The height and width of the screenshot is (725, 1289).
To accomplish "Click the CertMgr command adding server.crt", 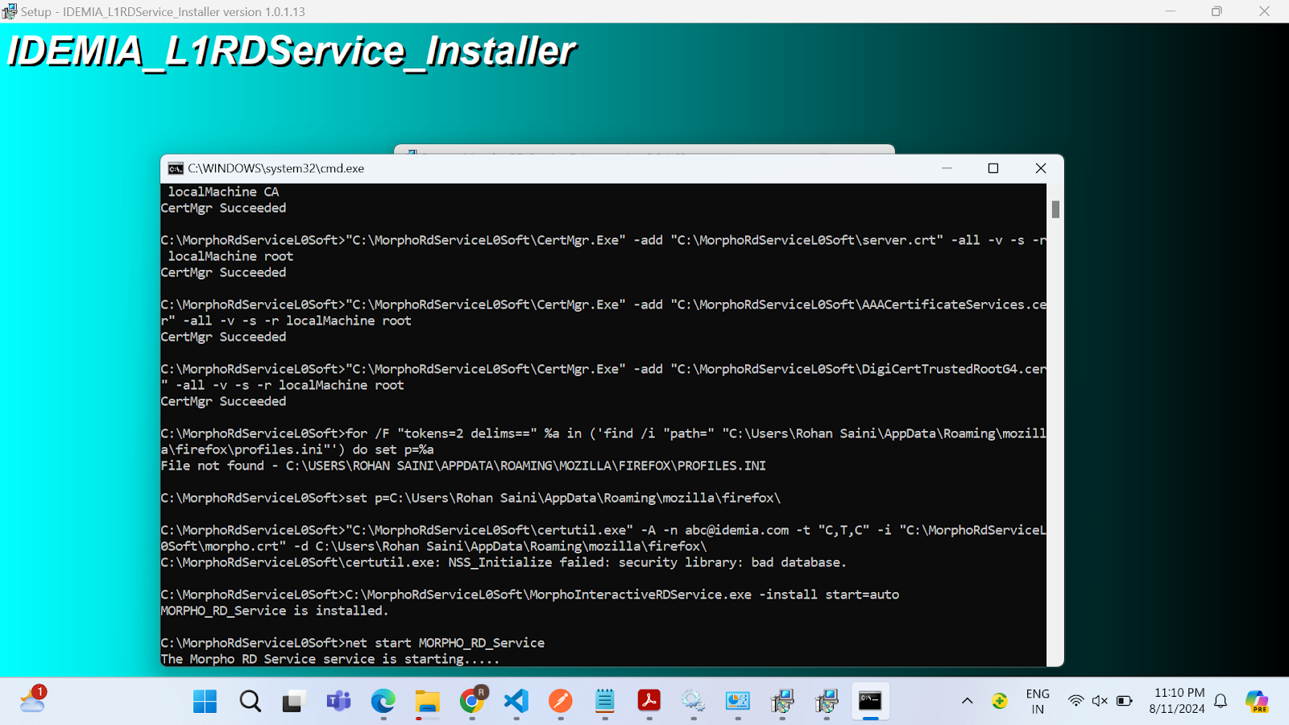I will 603,248.
